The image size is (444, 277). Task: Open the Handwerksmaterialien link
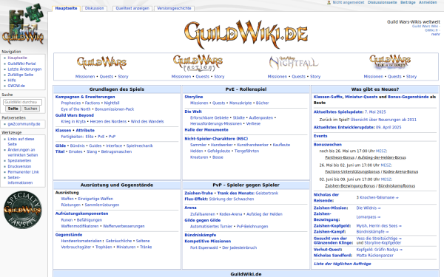81,241
